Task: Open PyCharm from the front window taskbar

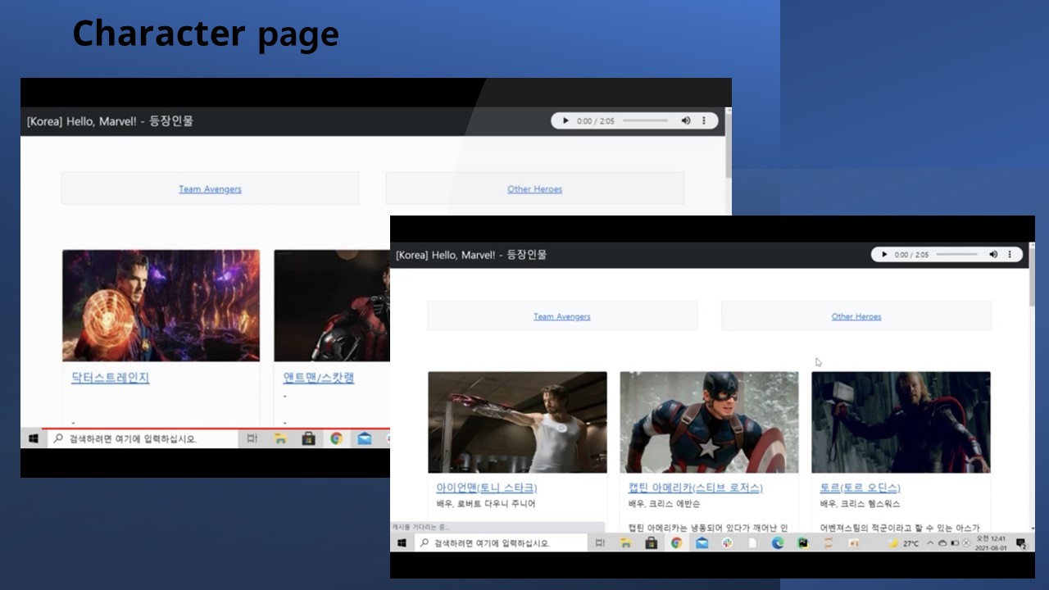Action: tap(803, 543)
